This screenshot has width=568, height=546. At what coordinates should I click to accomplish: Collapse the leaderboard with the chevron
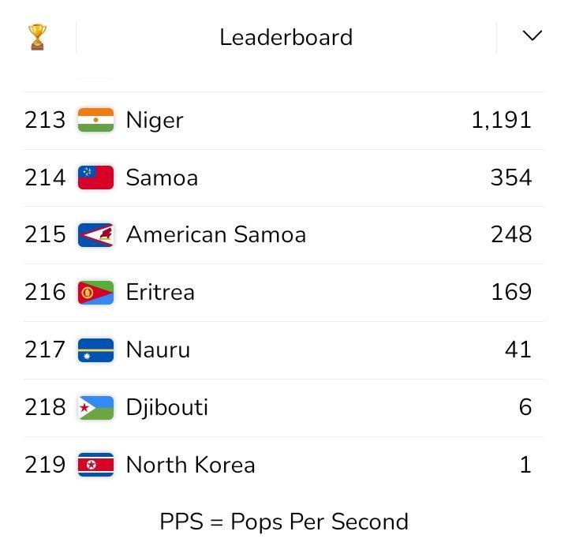click(532, 36)
